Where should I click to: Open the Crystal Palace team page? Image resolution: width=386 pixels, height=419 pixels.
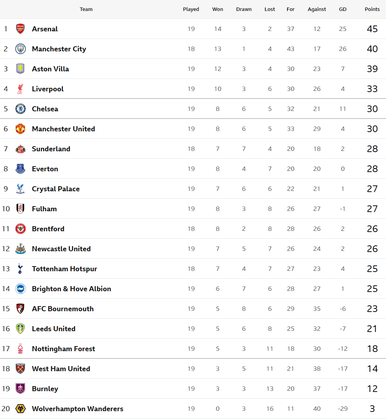(x=56, y=189)
